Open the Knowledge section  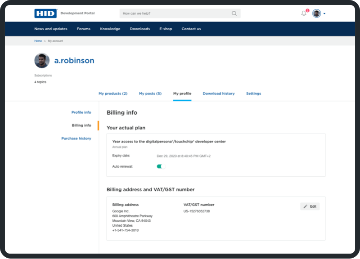[110, 29]
